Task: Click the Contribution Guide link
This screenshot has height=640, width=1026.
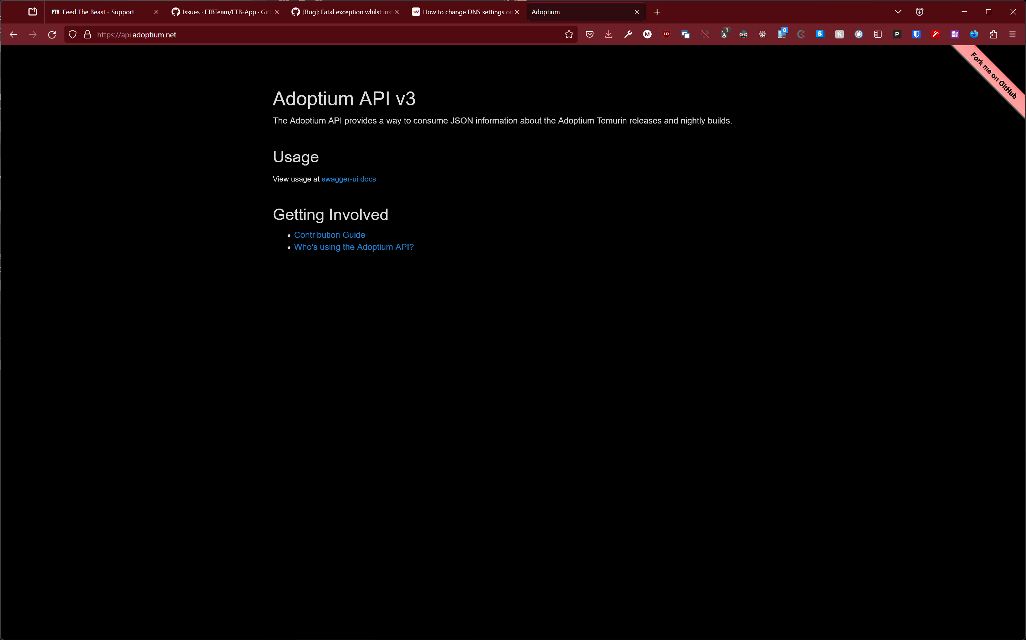Action: point(330,235)
